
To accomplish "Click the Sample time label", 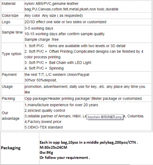I will (12, 32).
